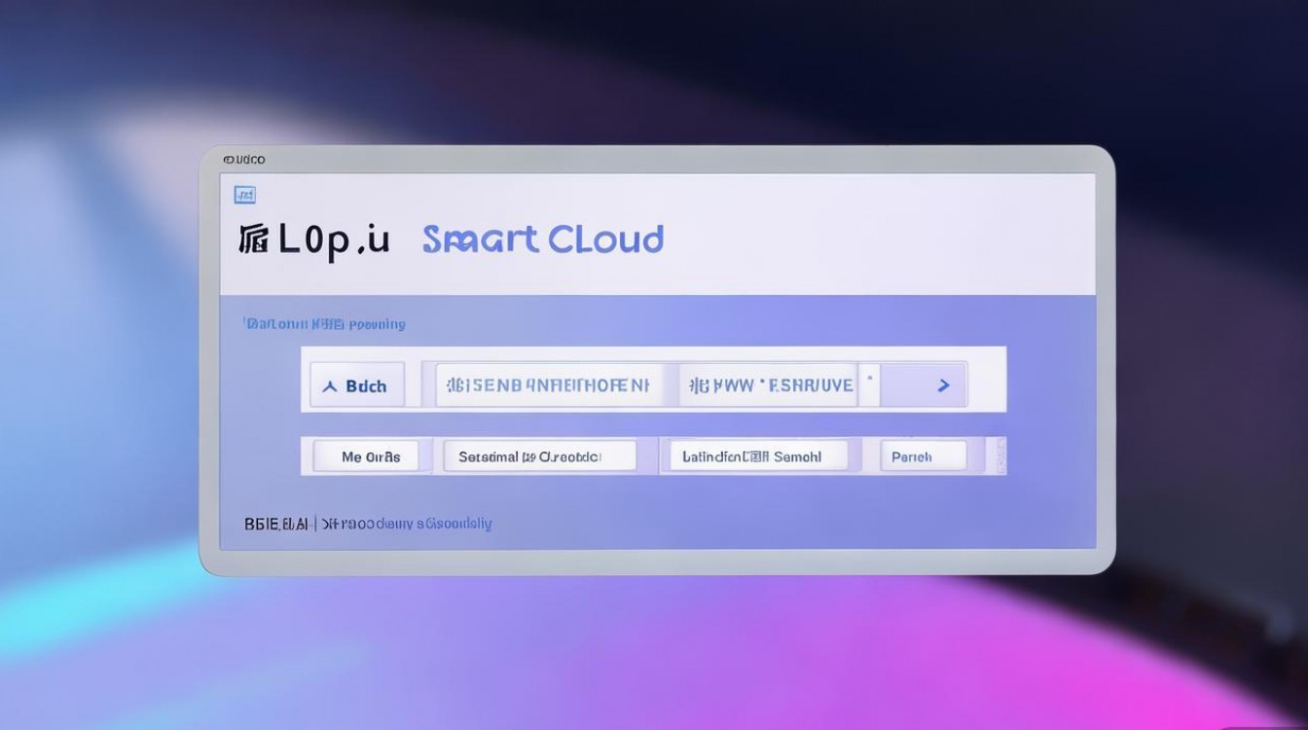
Task: Click the small blue icon above the logo
Action: pos(245,196)
